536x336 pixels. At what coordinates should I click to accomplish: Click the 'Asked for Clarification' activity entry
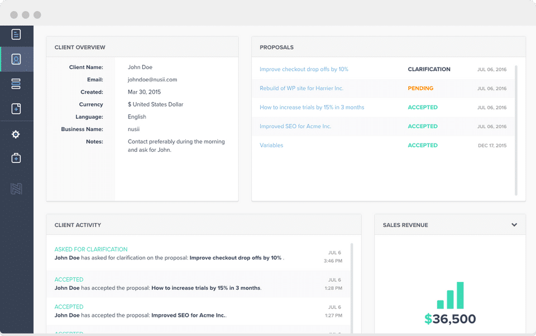[91, 249]
